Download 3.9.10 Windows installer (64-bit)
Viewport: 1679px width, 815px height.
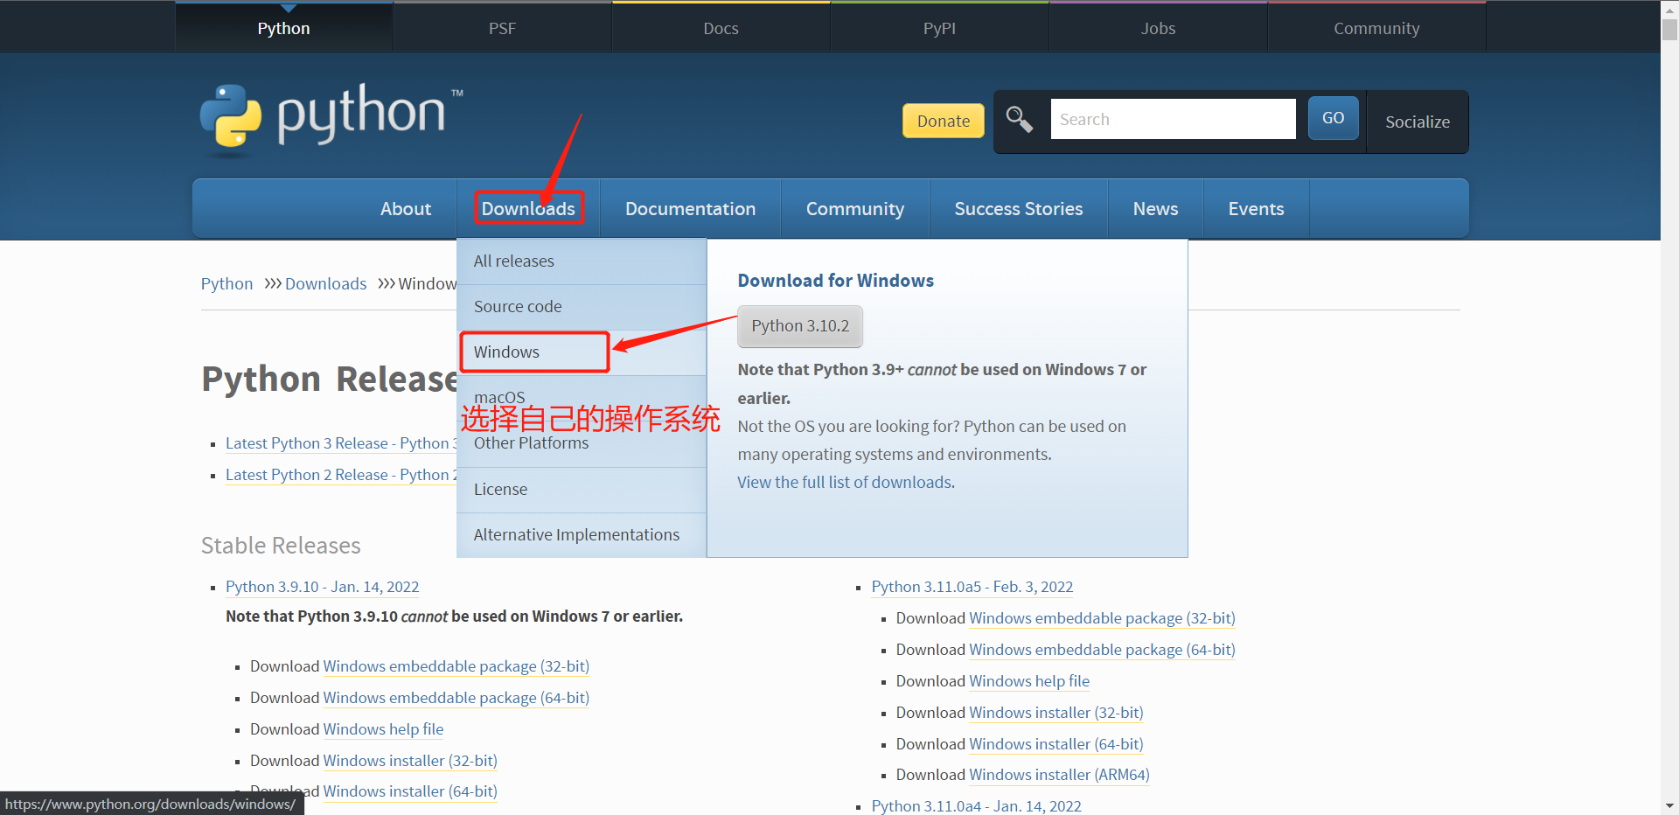410,791
